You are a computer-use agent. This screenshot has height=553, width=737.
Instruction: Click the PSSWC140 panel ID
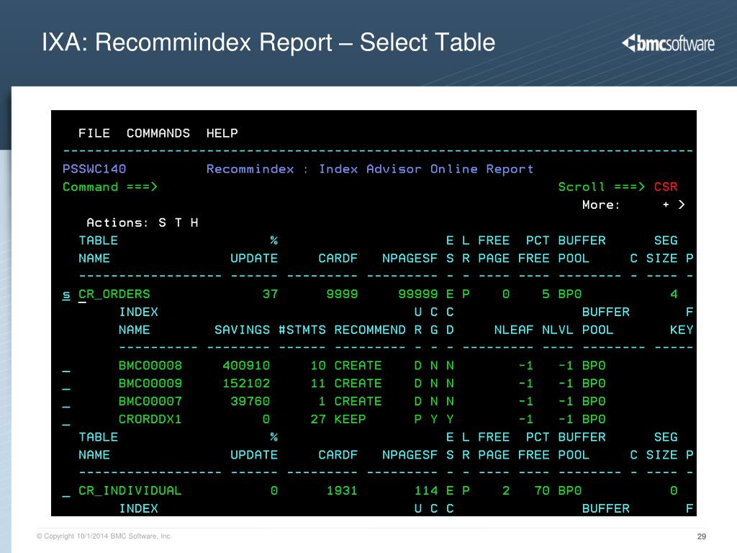point(94,168)
